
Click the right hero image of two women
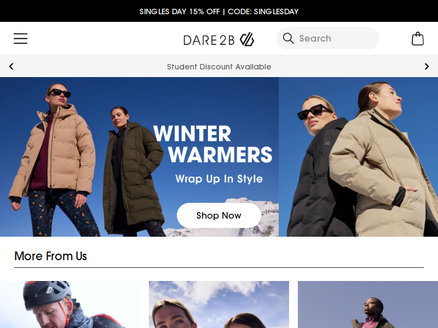pos(359,157)
